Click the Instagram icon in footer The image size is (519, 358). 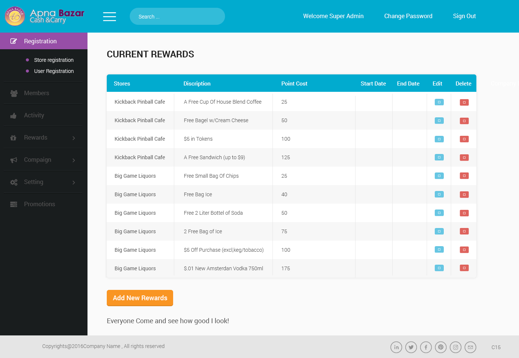pos(456,347)
